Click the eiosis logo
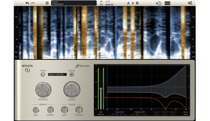 click(27, 68)
